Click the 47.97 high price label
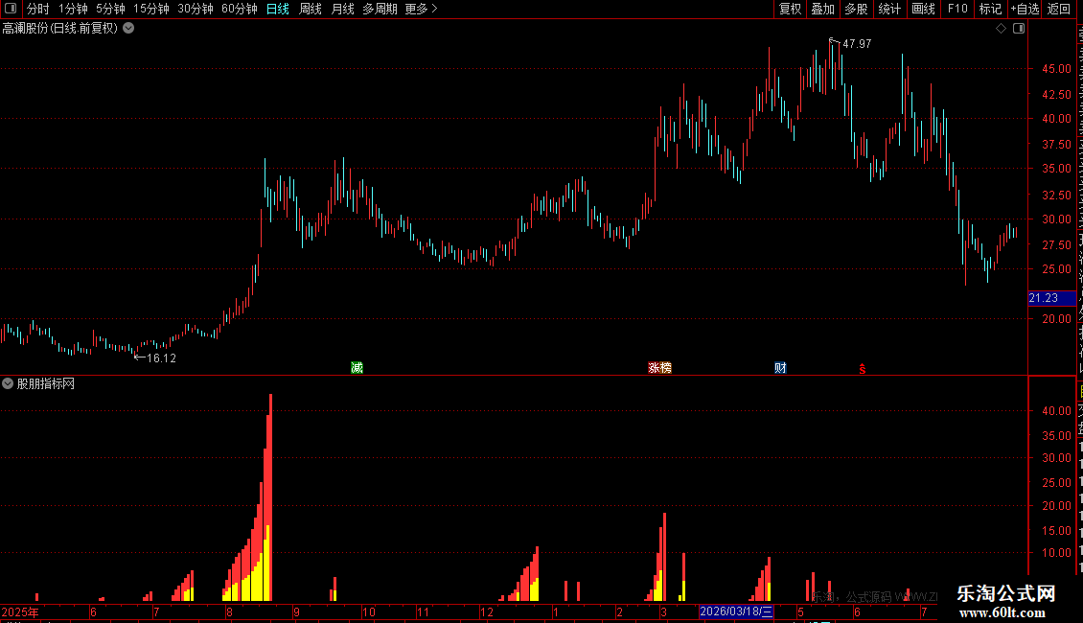Screen dimensions: 1083x623 pyautogui.click(x=857, y=43)
